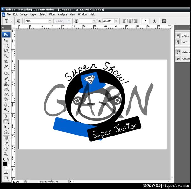Open the status bar info arrow menu
This screenshot has width=191, height=189.
pos(70,181)
